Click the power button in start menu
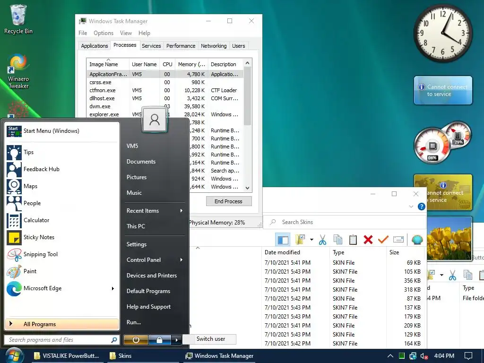484x363 pixels. tap(136, 340)
